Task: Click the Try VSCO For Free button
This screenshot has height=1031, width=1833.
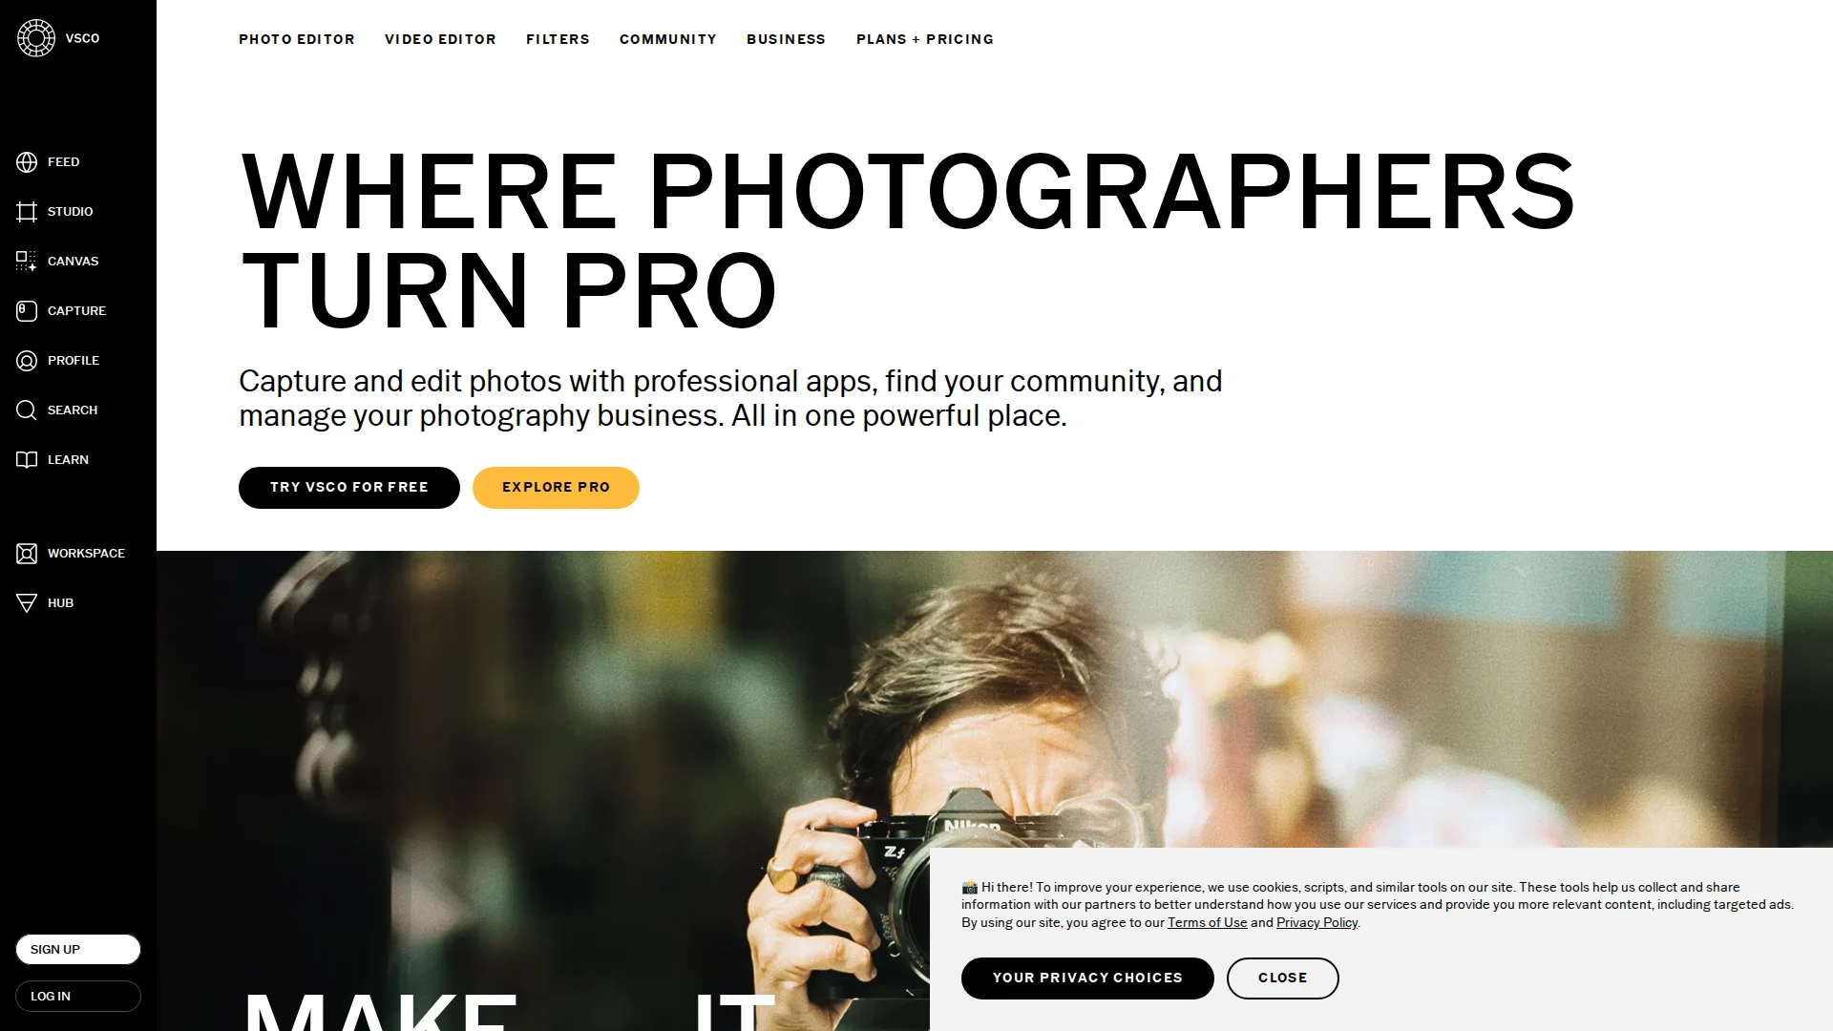Action: [349, 488]
